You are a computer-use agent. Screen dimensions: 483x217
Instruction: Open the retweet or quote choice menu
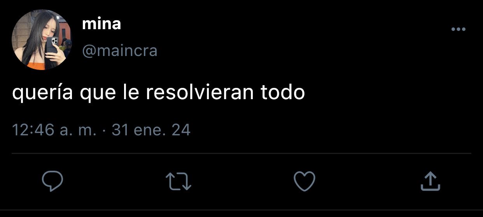178,182
